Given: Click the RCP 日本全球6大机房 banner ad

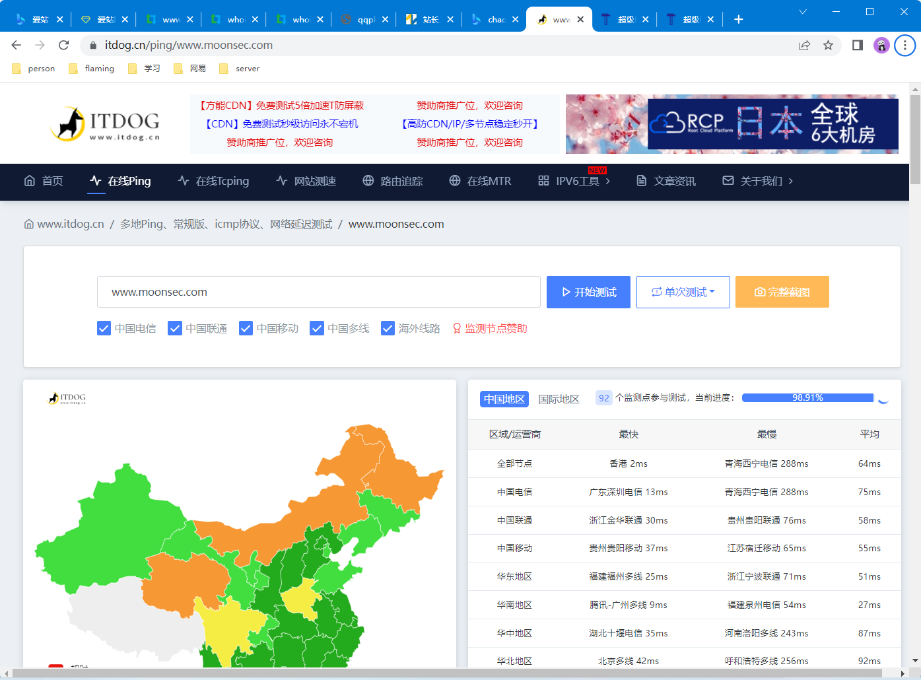Looking at the screenshot, I should coord(732,124).
